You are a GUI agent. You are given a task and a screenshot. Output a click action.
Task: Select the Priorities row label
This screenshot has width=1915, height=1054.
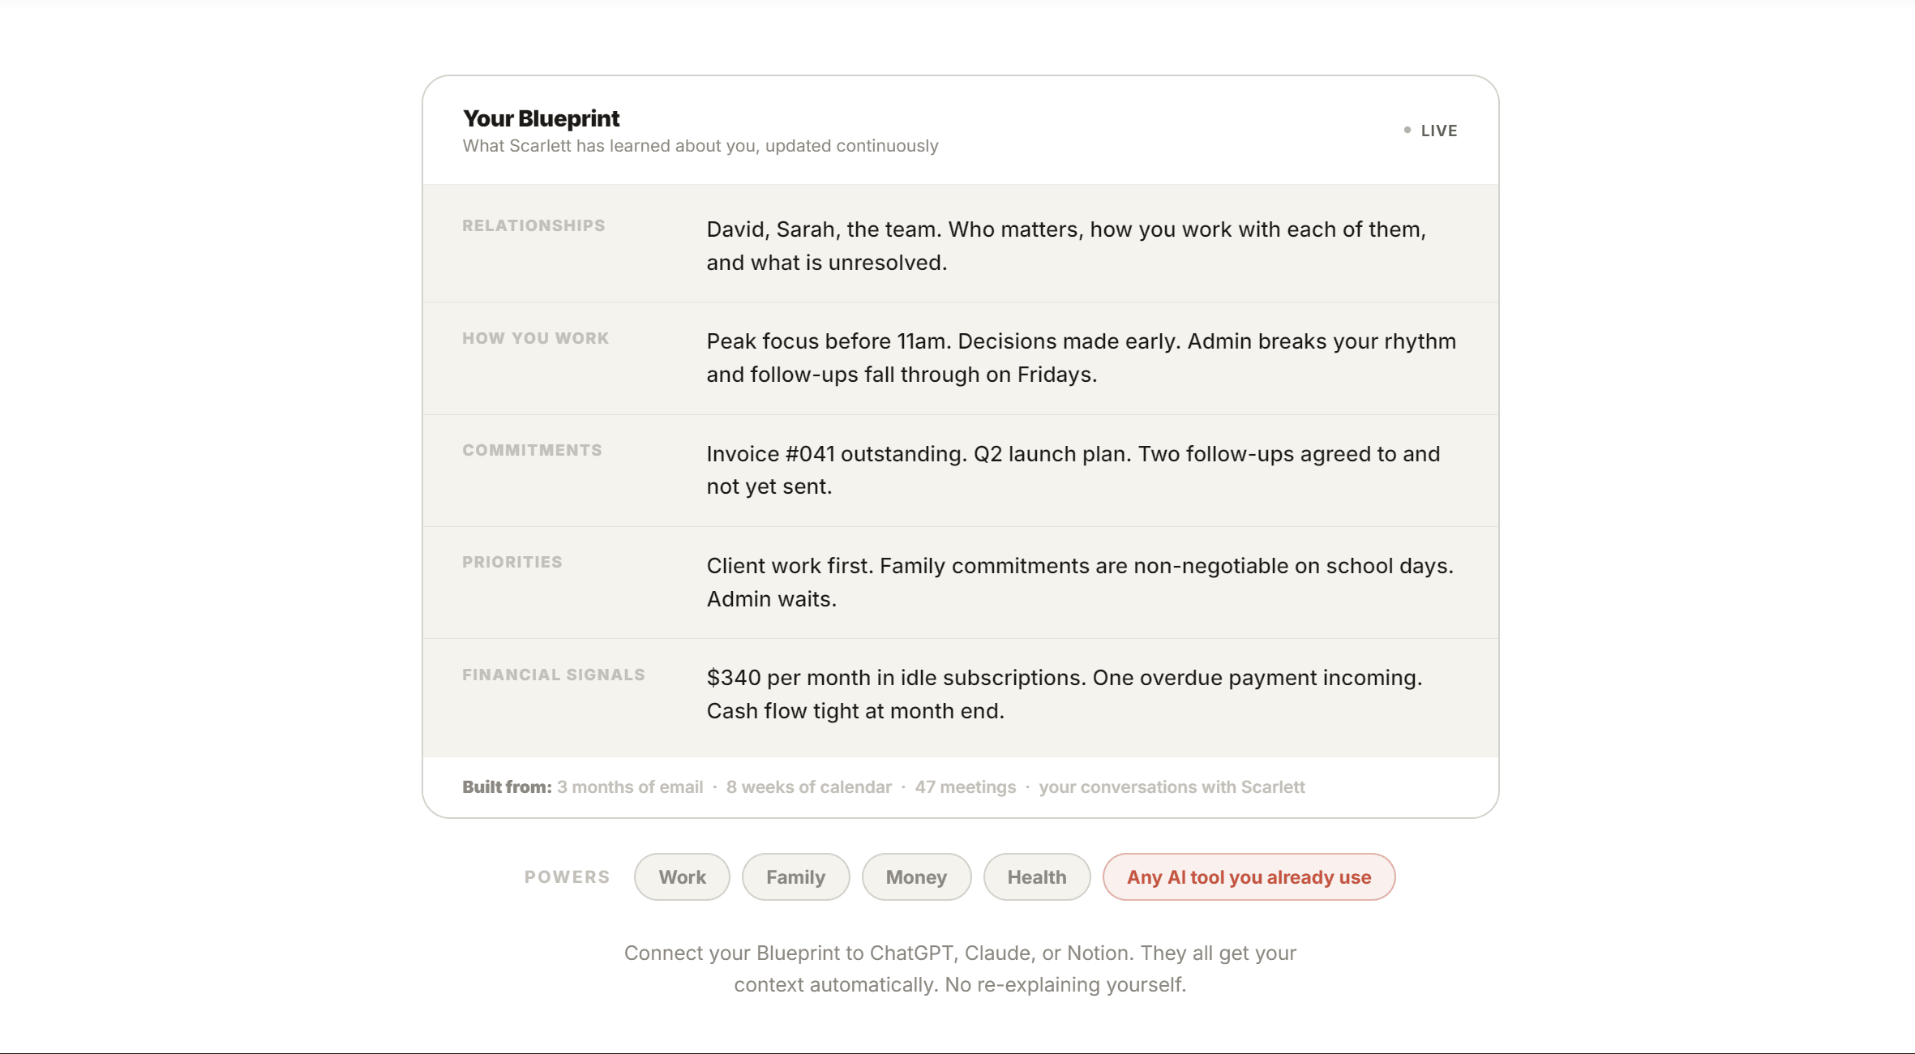tap(512, 562)
